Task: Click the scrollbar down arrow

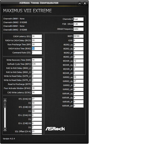Action: 5,130
